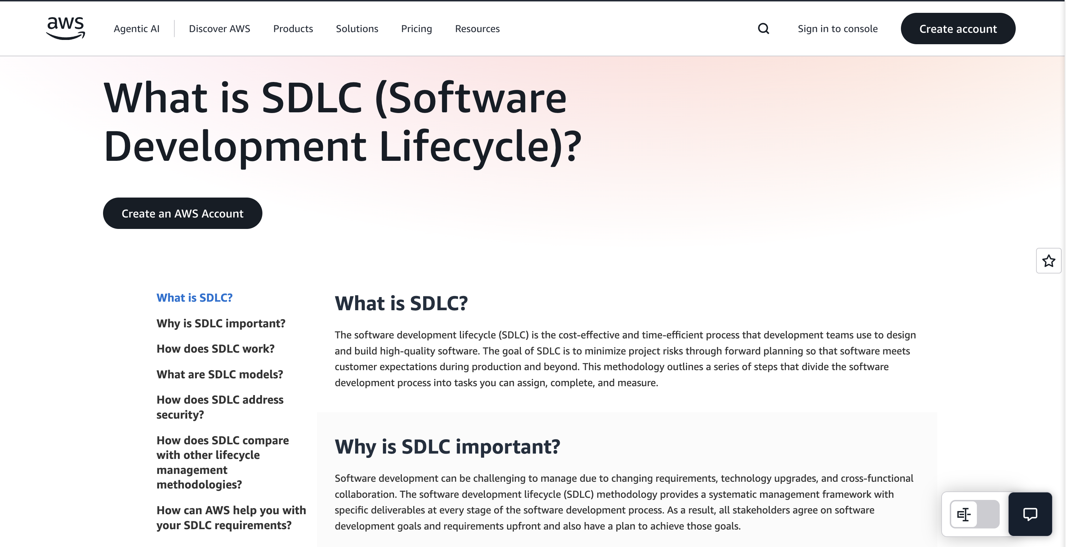Screen dimensions: 1066x547
Task: Open Sign in to console
Action: pyautogui.click(x=837, y=29)
